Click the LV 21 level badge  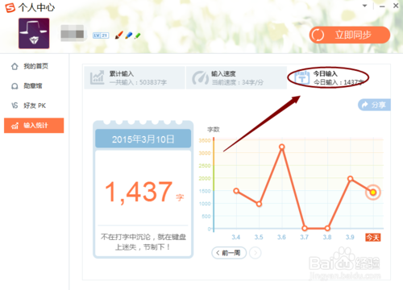point(101,35)
